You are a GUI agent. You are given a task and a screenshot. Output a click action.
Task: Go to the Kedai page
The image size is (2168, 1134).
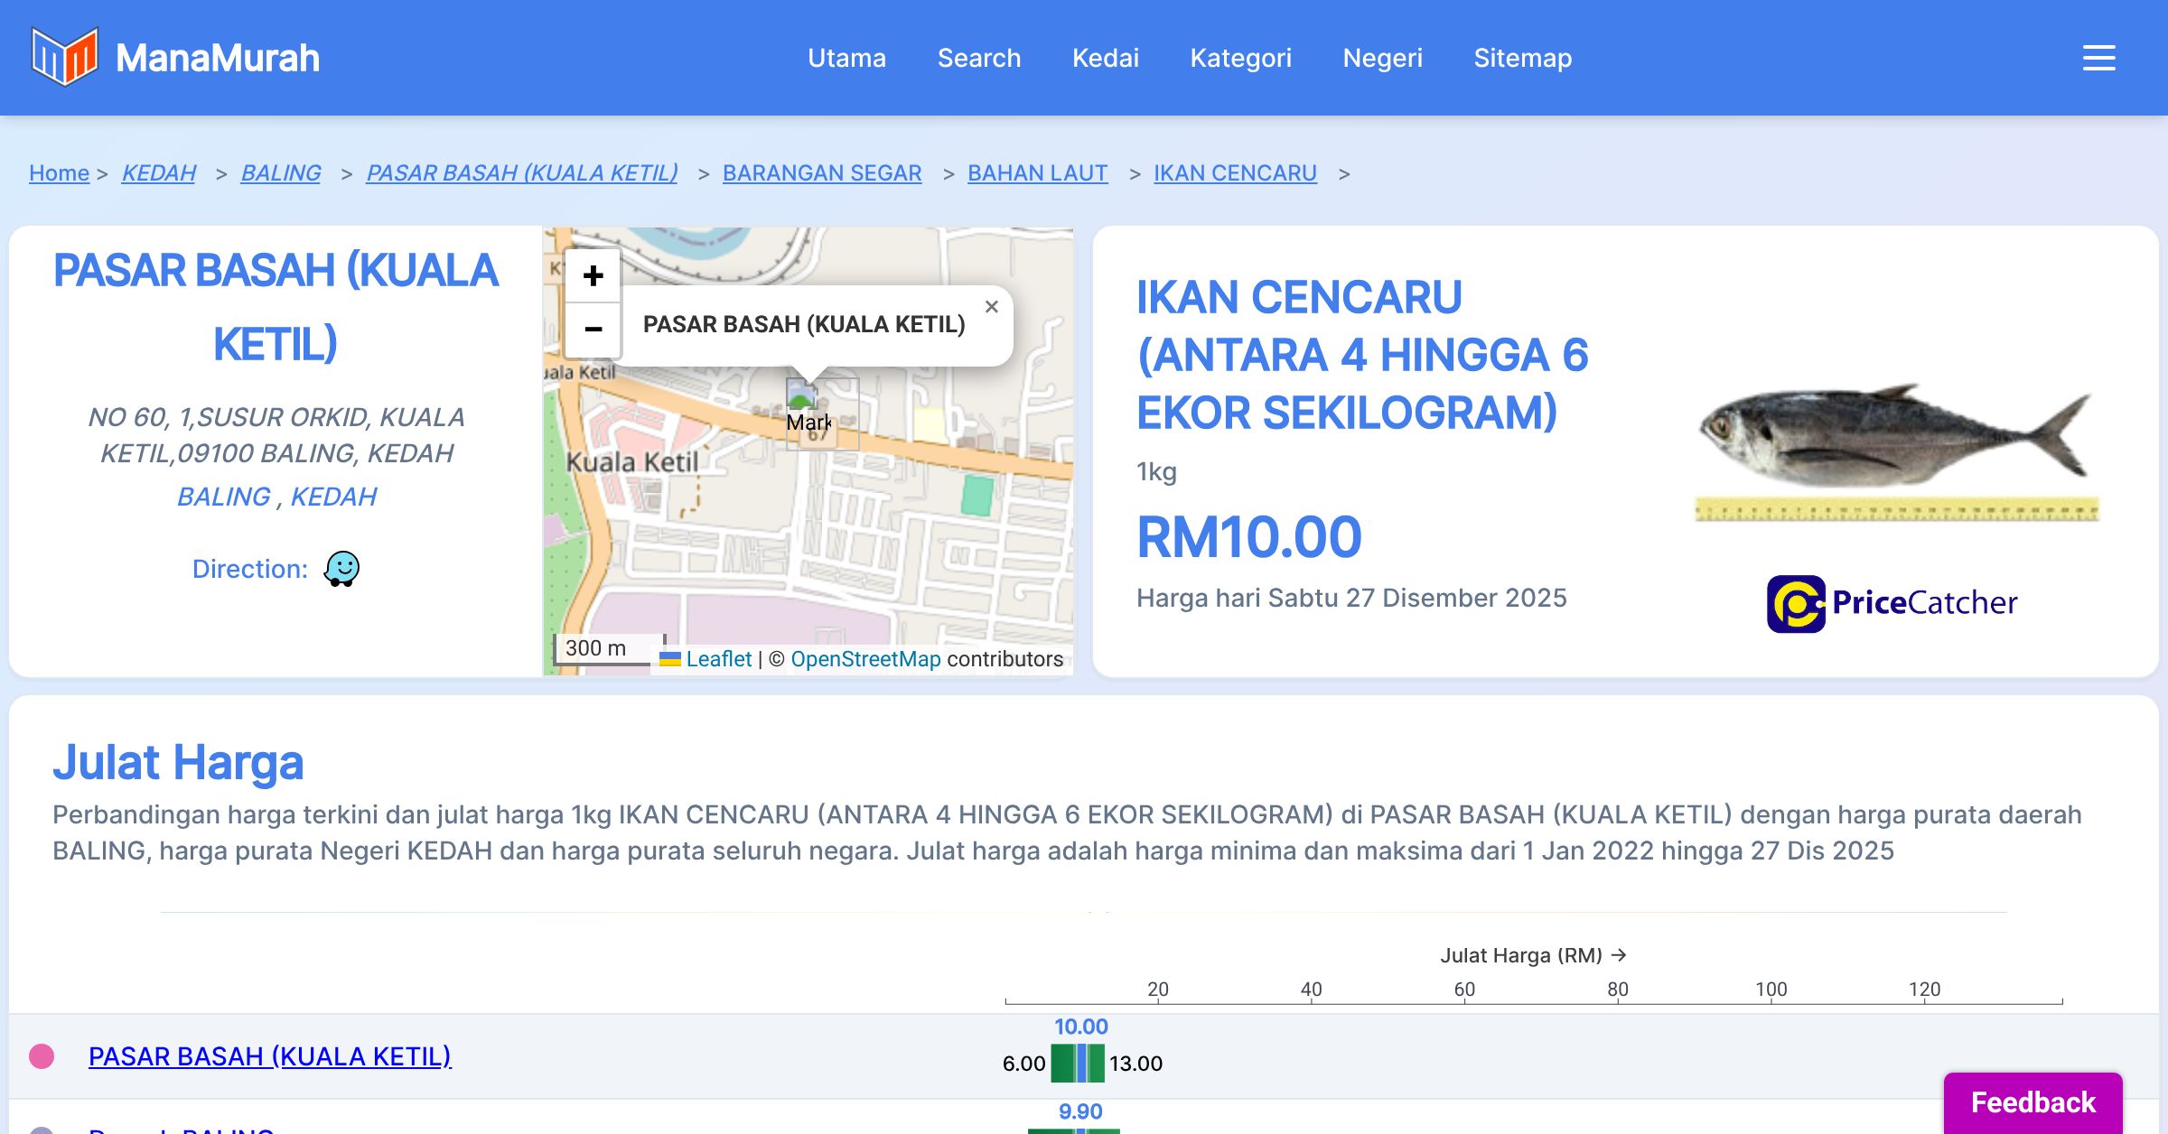[x=1105, y=58]
